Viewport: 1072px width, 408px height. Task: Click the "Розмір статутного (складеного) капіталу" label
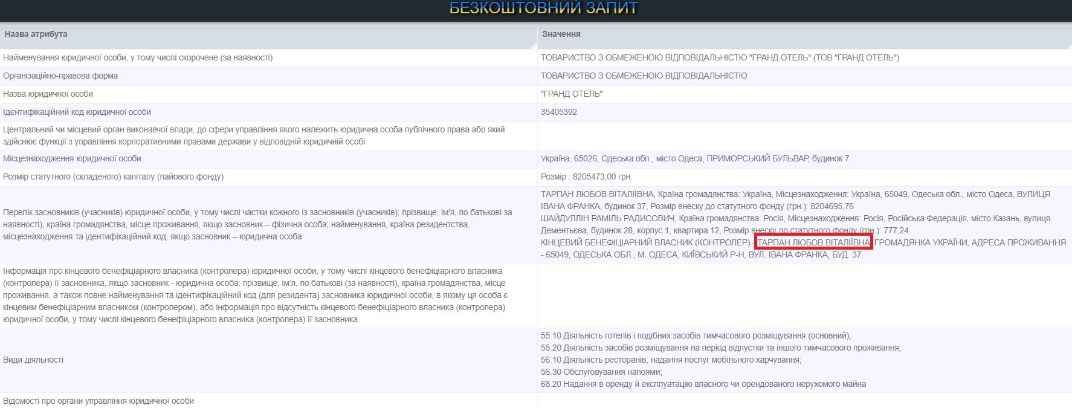(113, 176)
